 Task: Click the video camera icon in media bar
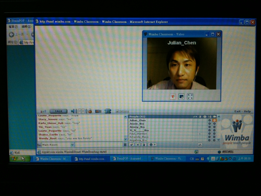[98, 111]
